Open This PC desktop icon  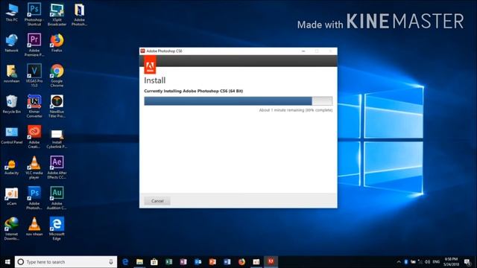point(12,13)
